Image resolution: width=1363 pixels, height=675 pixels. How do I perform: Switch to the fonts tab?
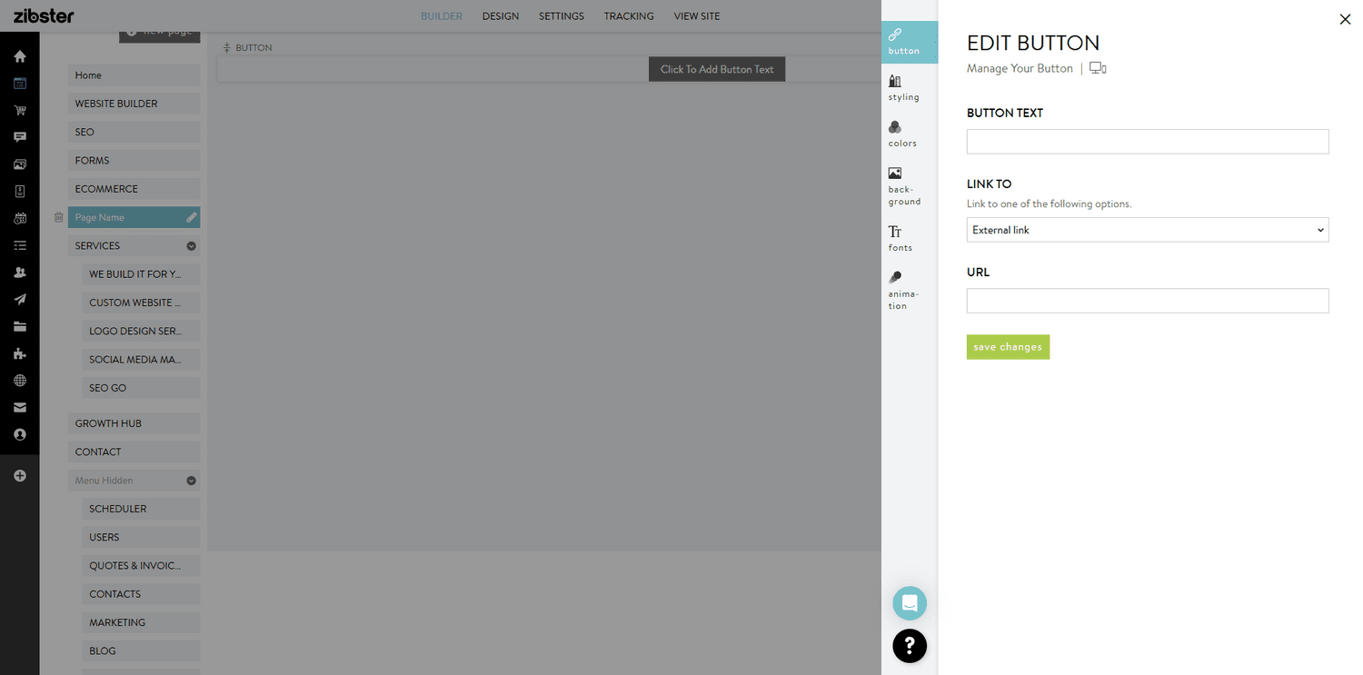pyautogui.click(x=900, y=238)
